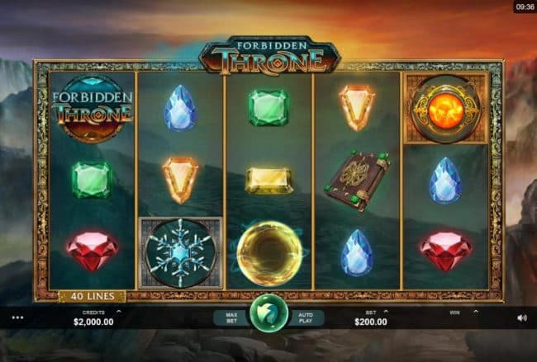This screenshot has height=362, width=537.
Task: Click the 40 Lines label
Action: (93, 296)
